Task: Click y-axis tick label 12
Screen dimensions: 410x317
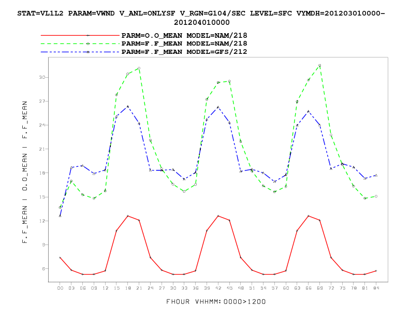Action: pos(42,221)
